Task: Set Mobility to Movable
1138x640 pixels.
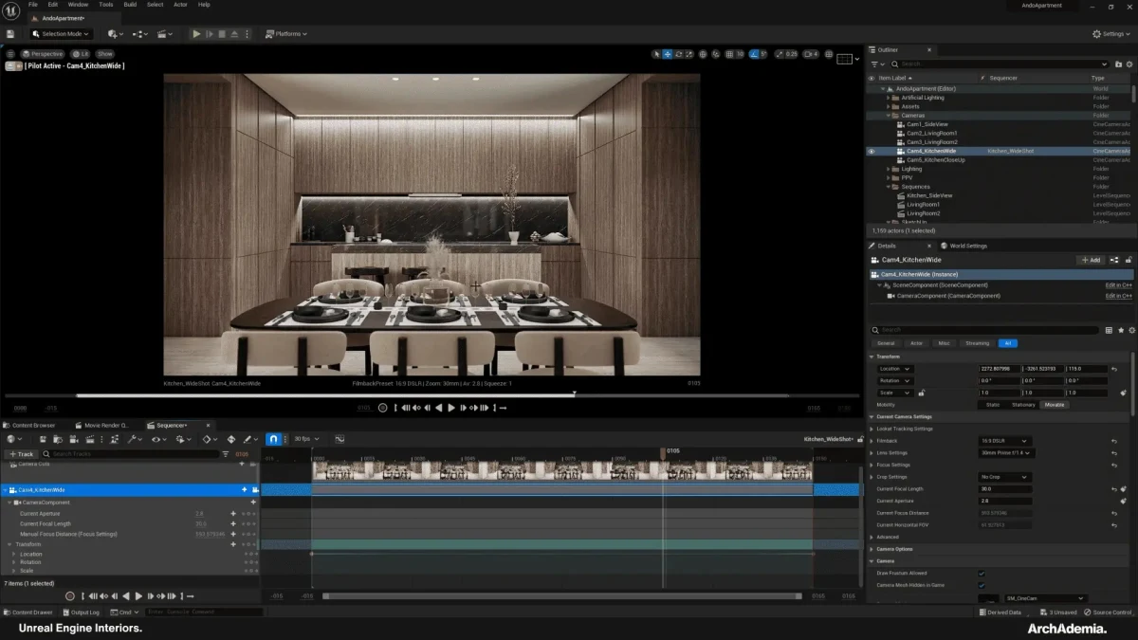Action: 1054,405
